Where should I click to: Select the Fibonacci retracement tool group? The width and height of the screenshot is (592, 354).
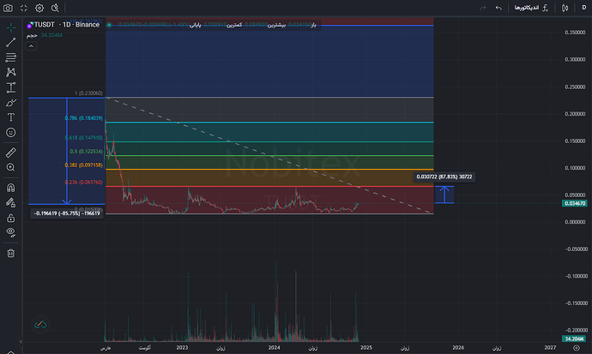click(x=11, y=57)
